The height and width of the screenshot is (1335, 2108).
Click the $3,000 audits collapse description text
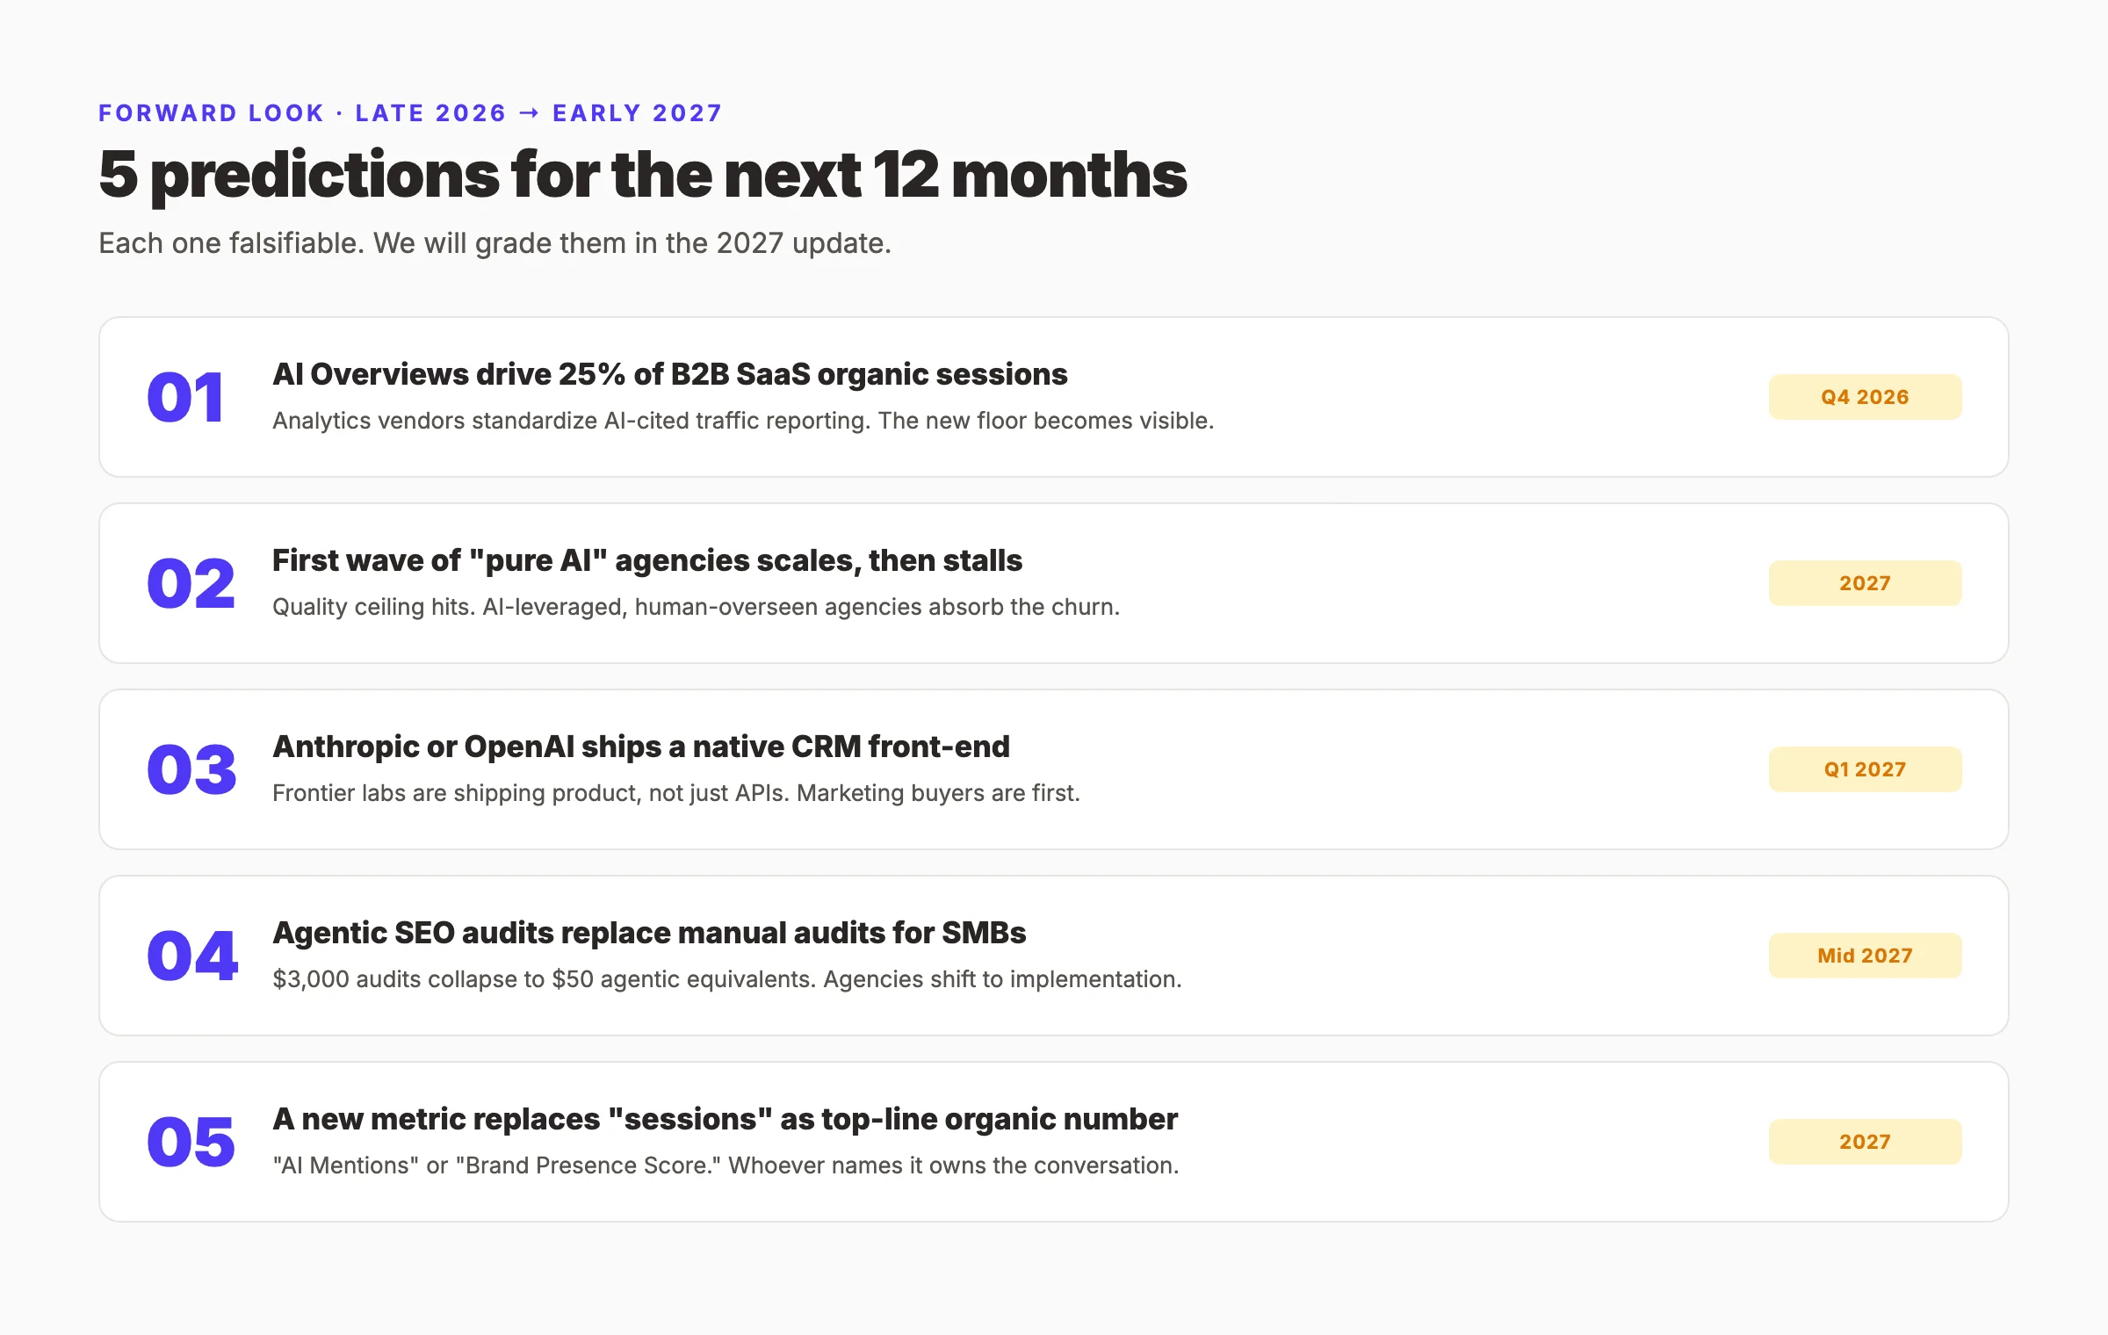click(727, 979)
